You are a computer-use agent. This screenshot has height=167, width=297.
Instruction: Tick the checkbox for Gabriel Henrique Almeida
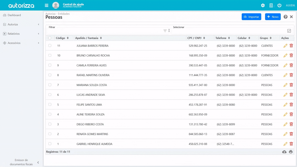click(50, 144)
